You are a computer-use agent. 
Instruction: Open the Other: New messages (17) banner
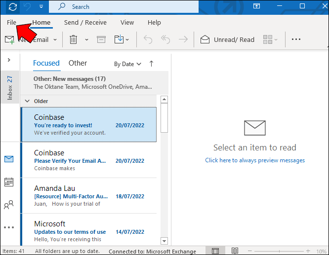(x=94, y=83)
